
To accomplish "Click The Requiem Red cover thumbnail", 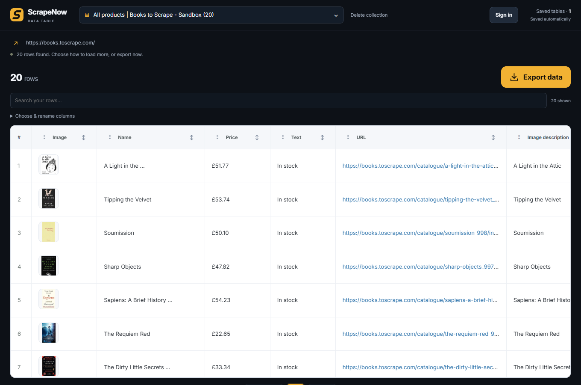I will 49,333.
